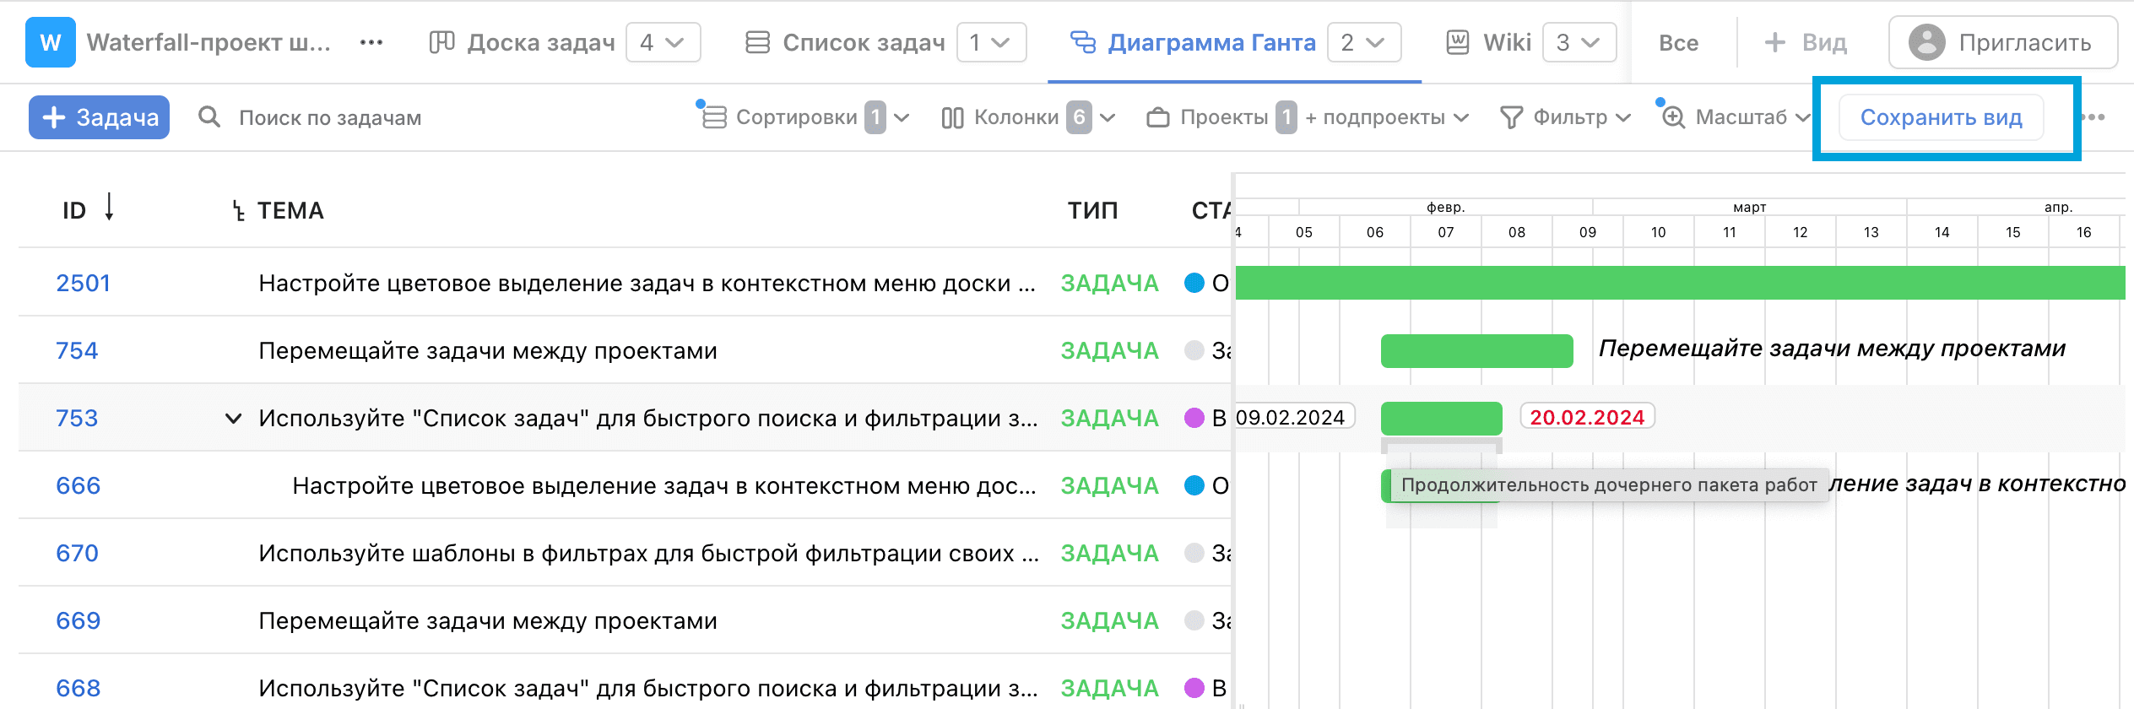Collapse subtasks of task 753
The width and height of the screenshot is (2134, 709).
(233, 418)
